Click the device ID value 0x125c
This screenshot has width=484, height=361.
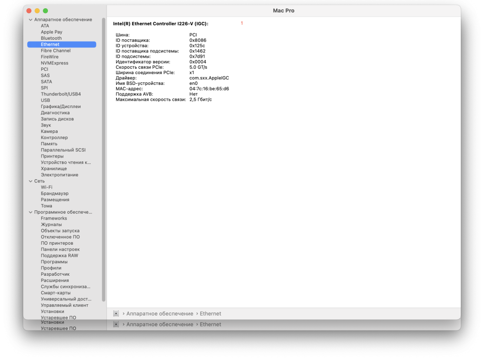point(197,46)
